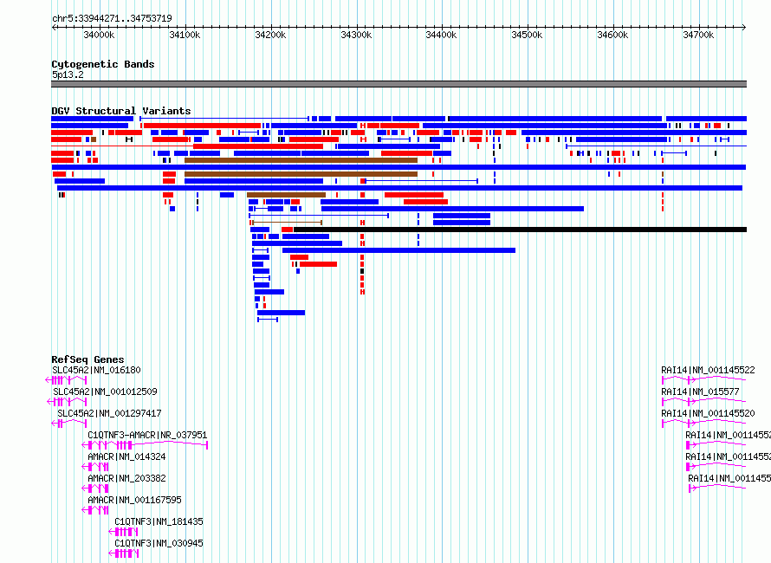Open the AMACR|NM_014324 gene label
The width and height of the screenshot is (771, 563).
point(126,456)
